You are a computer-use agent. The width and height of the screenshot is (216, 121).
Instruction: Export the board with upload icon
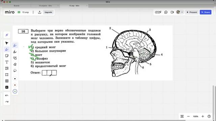(39, 12)
